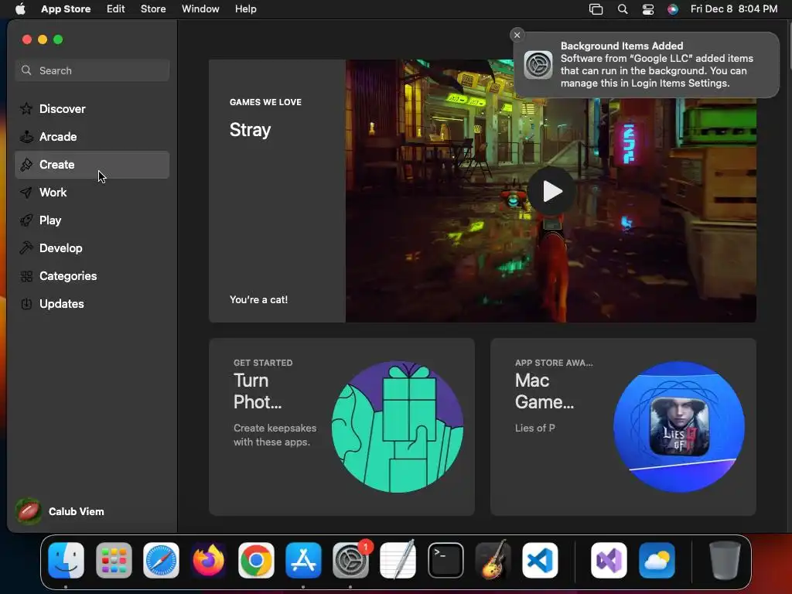Open the Help menu
The height and width of the screenshot is (594, 792).
(x=245, y=9)
